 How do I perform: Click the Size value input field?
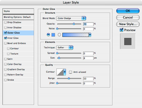88,58
